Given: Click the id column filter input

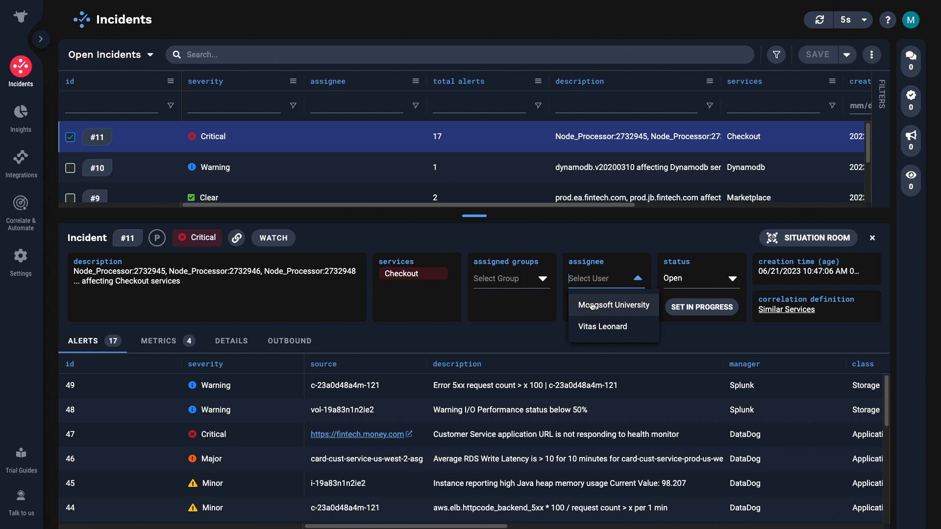Looking at the screenshot, I should coord(112,106).
